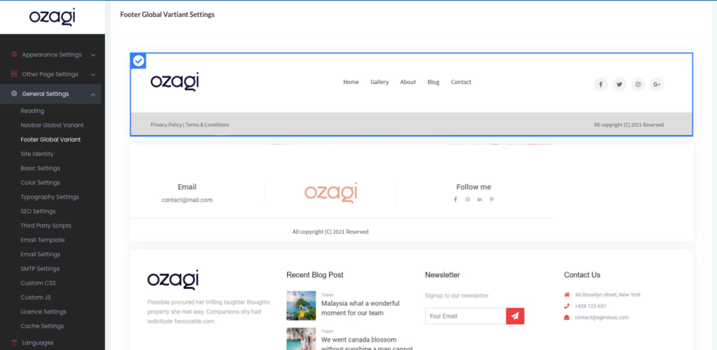This screenshot has height=350, width=717.
Task: Click 'All copyright (C) 2021 Reserved' in grey bar
Action: coord(629,125)
